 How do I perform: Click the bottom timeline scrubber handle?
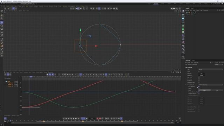tap(10, 121)
